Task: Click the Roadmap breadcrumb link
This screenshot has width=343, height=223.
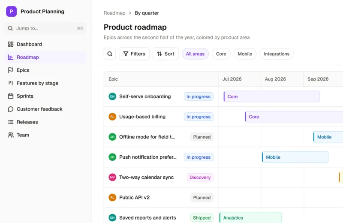Action: click(114, 13)
